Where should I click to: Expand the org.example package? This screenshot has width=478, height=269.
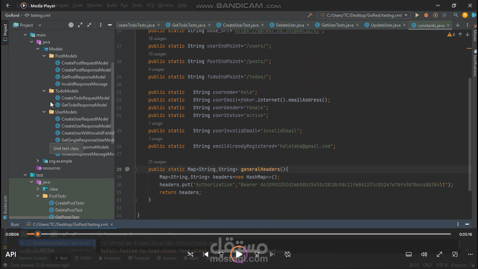click(38, 161)
